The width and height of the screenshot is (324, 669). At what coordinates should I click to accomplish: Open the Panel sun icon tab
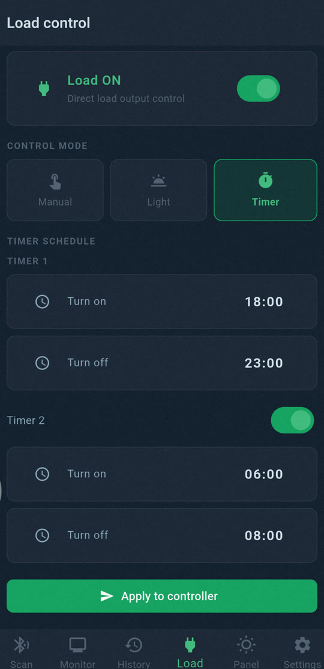pyautogui.click(x=247, y=644)
